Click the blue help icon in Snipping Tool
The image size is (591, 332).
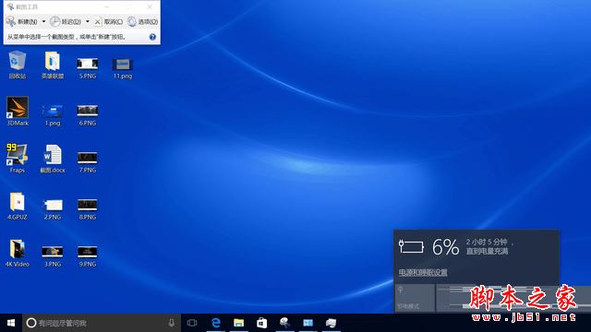coord(152,37)
